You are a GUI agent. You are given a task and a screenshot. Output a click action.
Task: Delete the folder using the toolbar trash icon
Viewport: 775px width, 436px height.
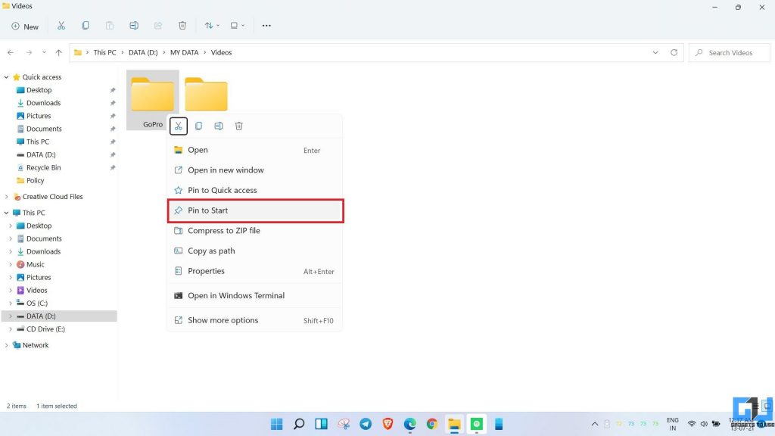click(182, 25)
